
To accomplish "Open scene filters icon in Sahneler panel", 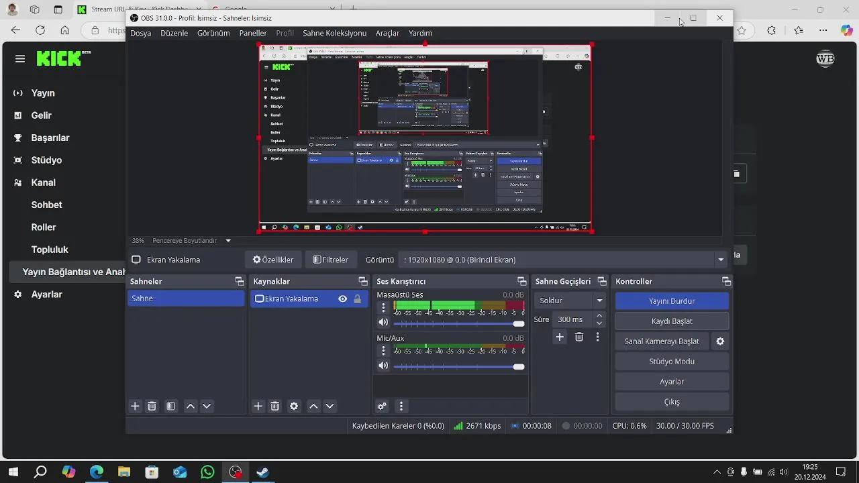I will (x=171, y=406).
